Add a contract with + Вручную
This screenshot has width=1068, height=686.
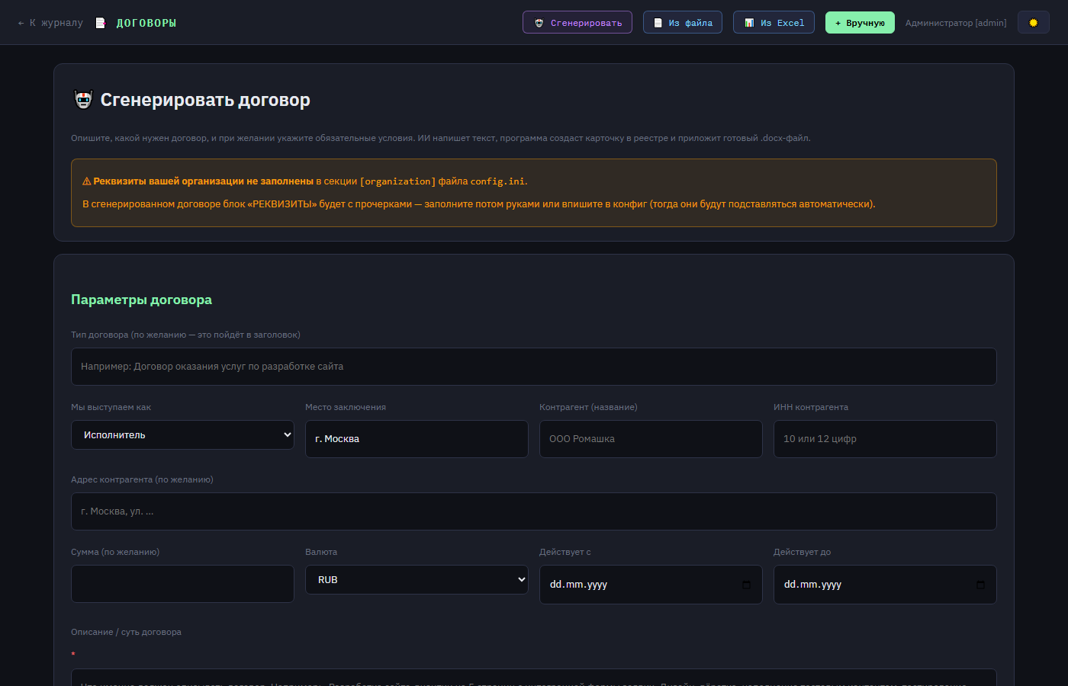[x=860, y=23]
